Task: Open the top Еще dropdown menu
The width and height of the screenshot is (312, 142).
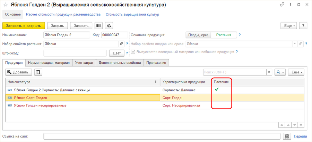Action: coord(289,26)
